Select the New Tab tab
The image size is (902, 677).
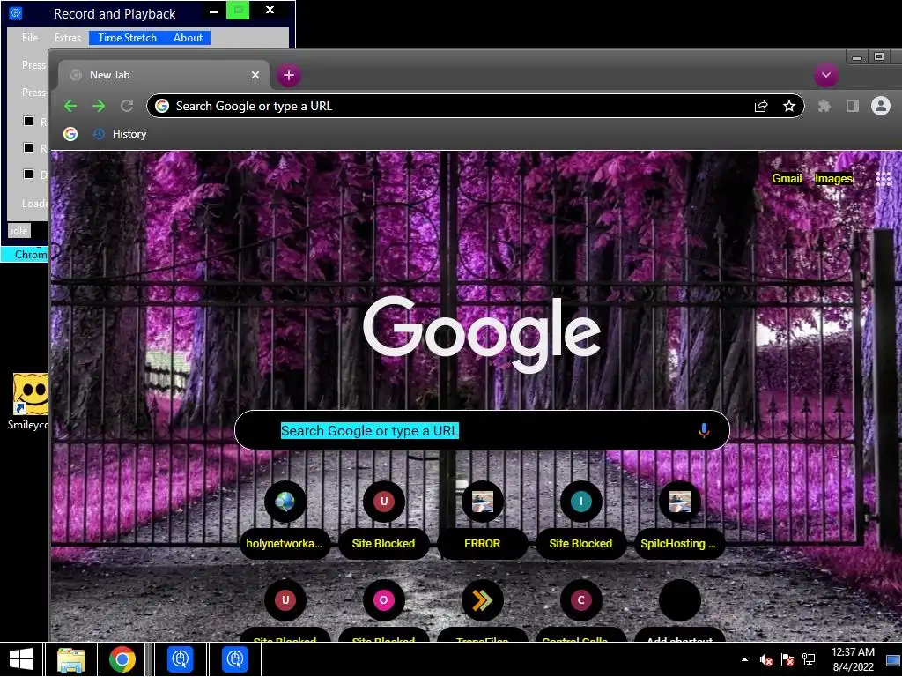click(164, 75)
